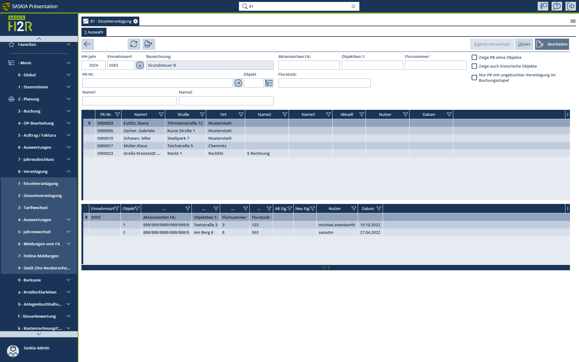The height and width of the screenshot is (362, 579).
Task: Click the Objekt button
Action: coord(524,44)
